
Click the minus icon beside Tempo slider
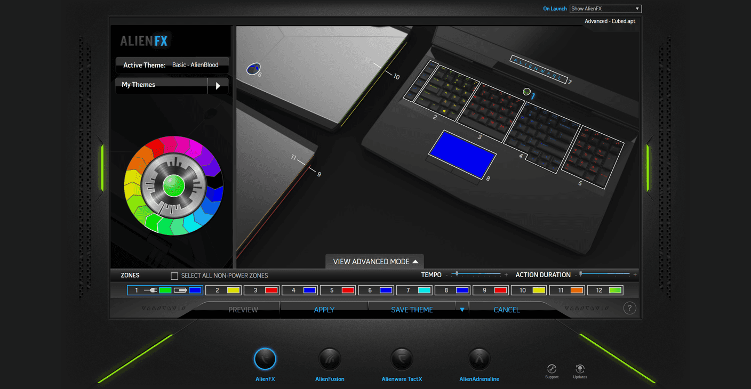coord(447,275)
